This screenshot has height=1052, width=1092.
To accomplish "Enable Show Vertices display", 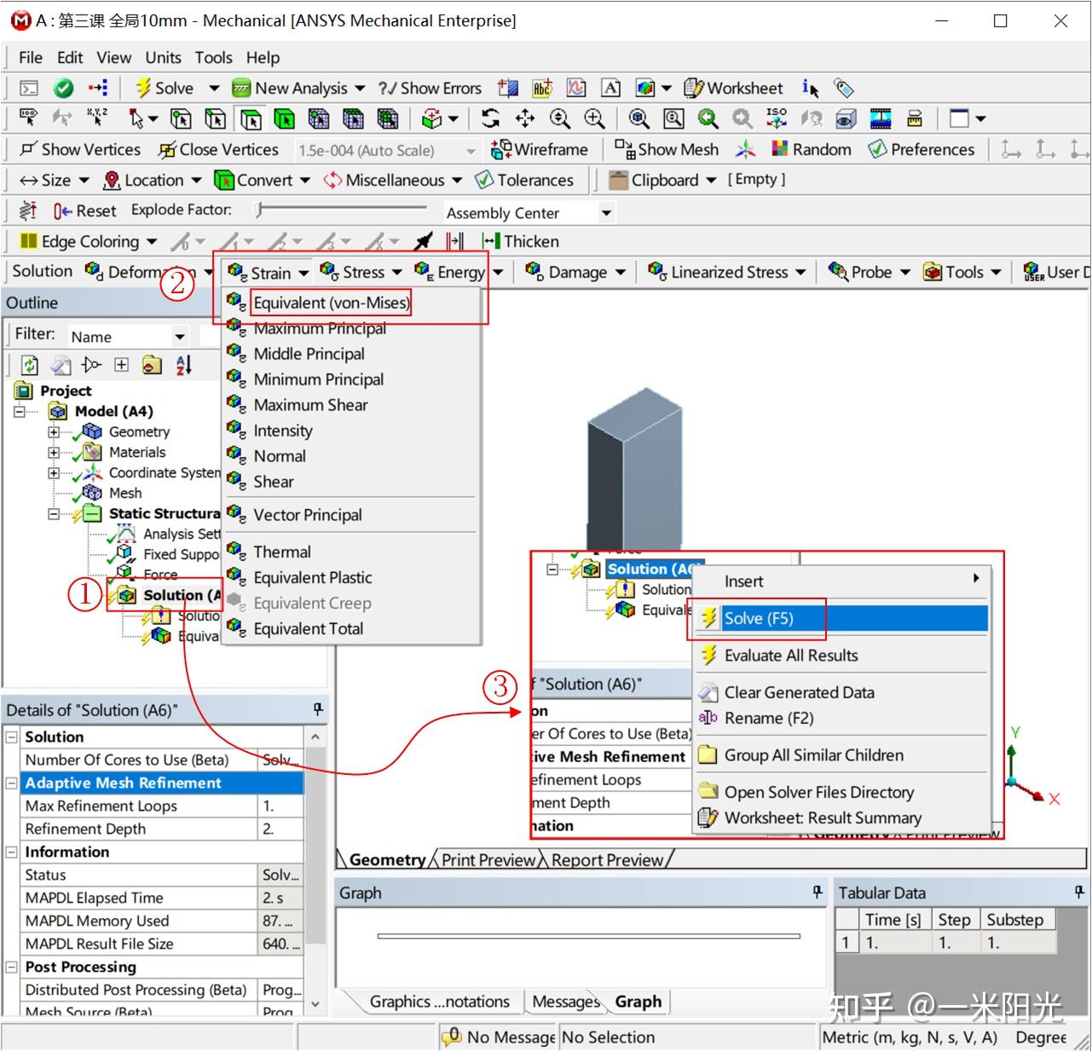I will [80, 149].
